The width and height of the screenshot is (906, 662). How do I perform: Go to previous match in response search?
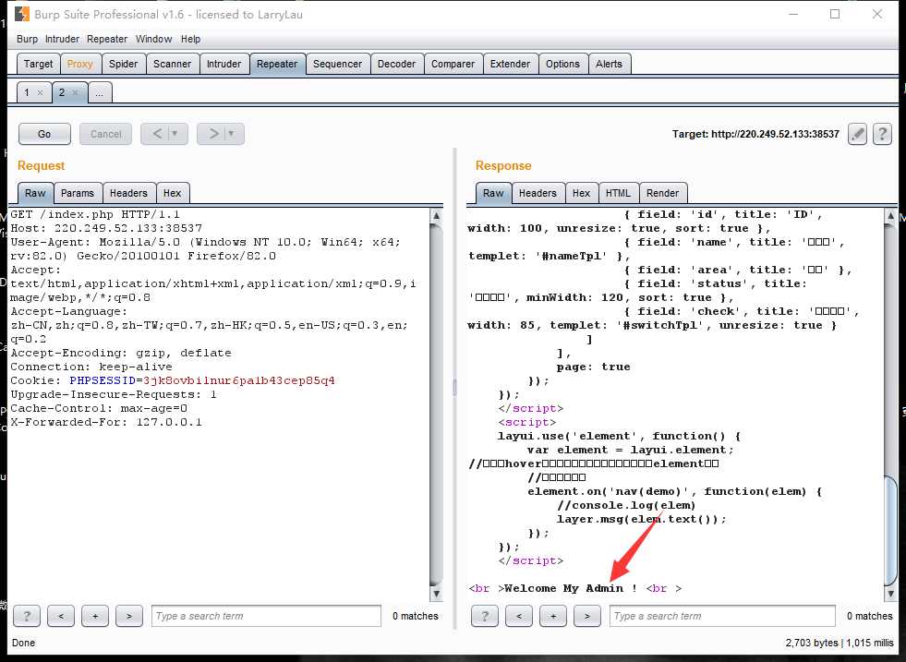tap(519, 617)
